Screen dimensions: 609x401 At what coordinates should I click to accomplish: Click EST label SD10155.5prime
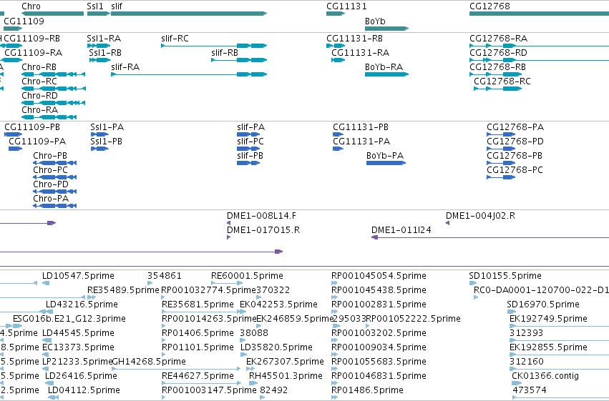click(x=505, y=276)
